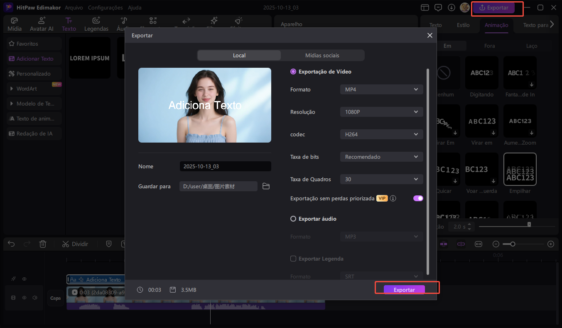
Task: Expand the Taxa de Quadros dropdown
Action: click(381, 179)
